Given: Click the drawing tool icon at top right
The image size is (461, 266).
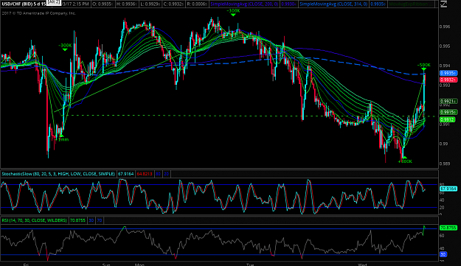Looking at the screenshot, I should (443, 4).
